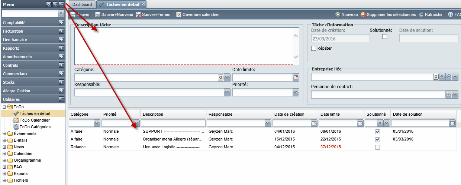
Task: Open Date limite filter calendar
Action: click(360, 123)
